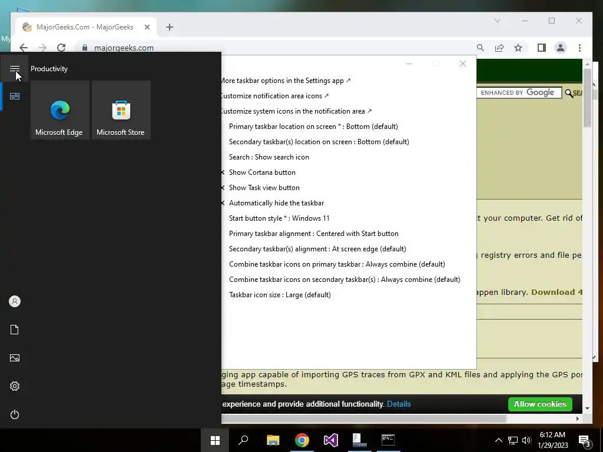Change Secondary taskbar(s) location on screen

pyautogui.click(x=319, y=142)
